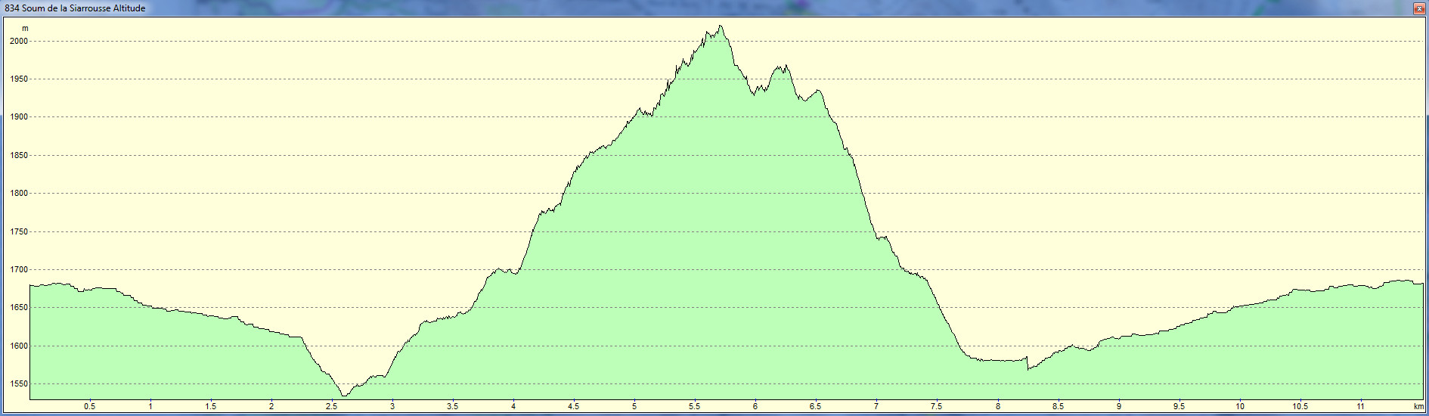Click the 3 tick on the distance axis
The image size is (1429, 416).
392,407
